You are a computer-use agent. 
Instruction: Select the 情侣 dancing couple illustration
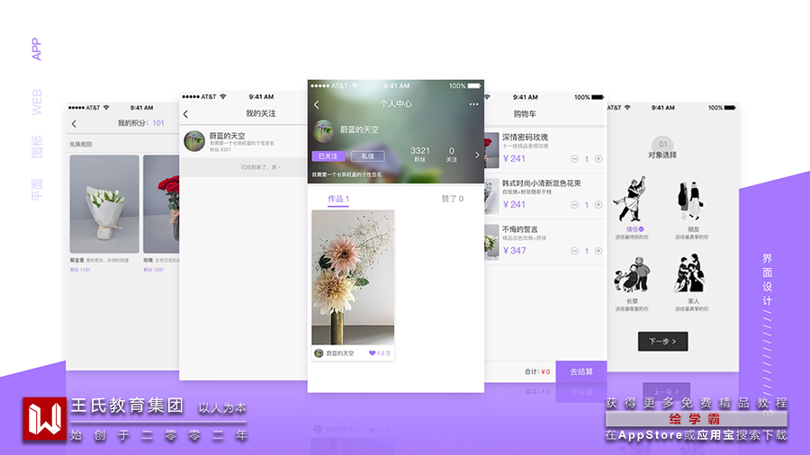[x=630, y=199]
